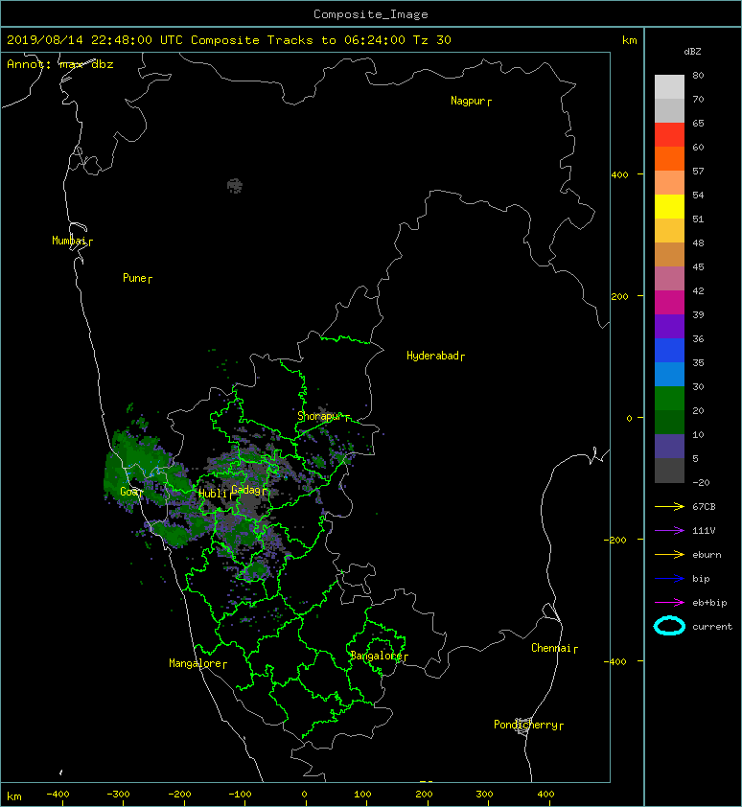
Task: Click the light blue 35 dBZ swatch
Action: [669, 374]
